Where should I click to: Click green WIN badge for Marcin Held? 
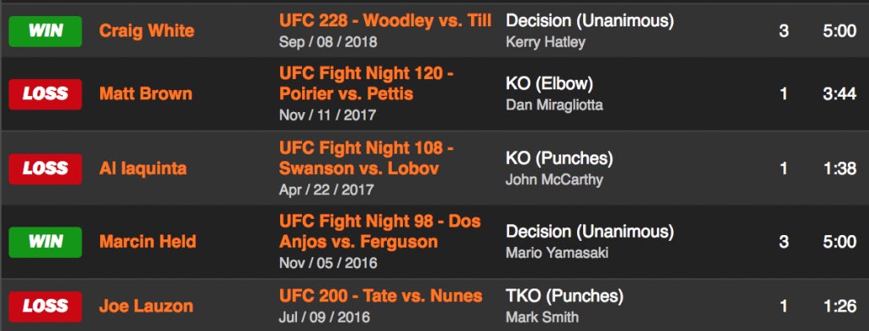(46, 242)
